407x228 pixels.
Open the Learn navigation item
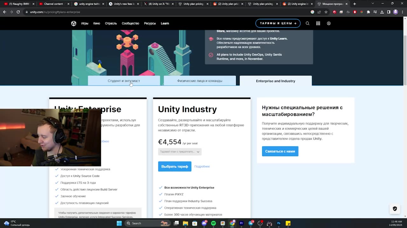165,23
